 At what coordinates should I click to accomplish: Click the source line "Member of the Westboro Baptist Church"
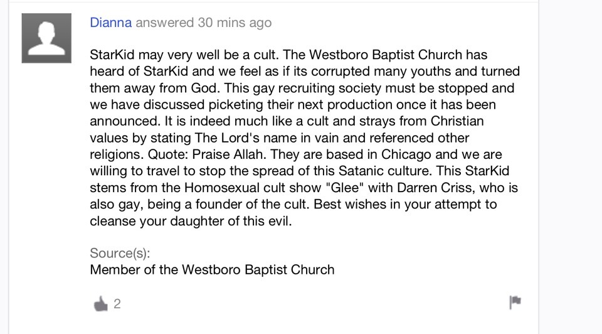[x=212, y=270]
